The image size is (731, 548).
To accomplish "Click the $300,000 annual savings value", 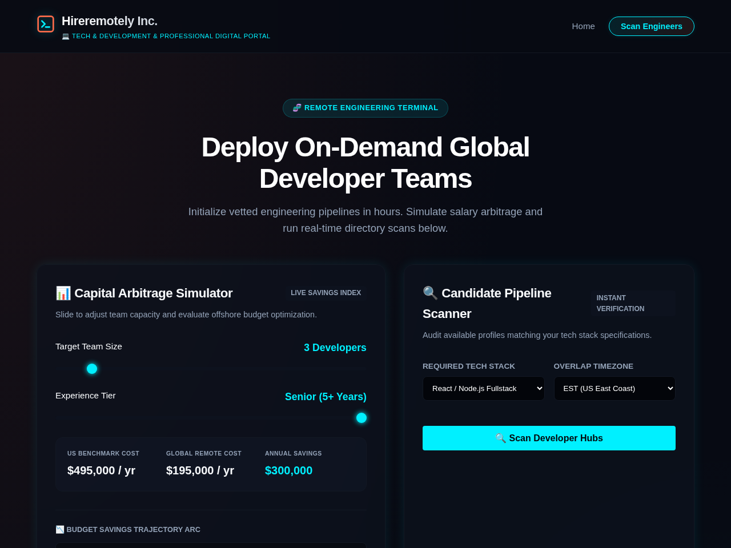I will [x=288, y=470].
